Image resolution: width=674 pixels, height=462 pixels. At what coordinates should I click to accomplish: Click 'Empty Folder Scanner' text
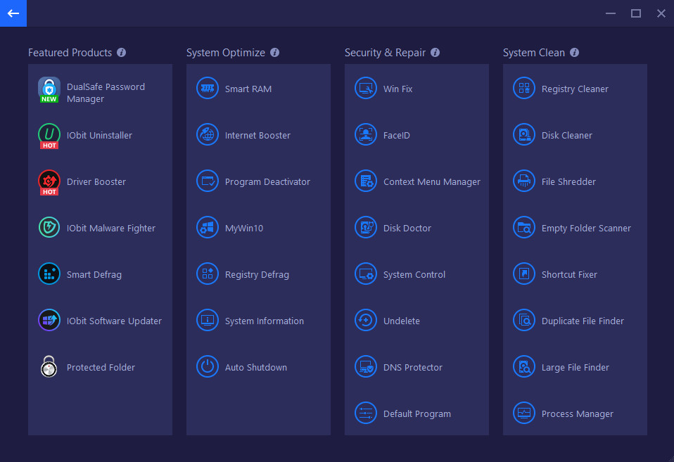pyautogui.click(x=586, y=229)
